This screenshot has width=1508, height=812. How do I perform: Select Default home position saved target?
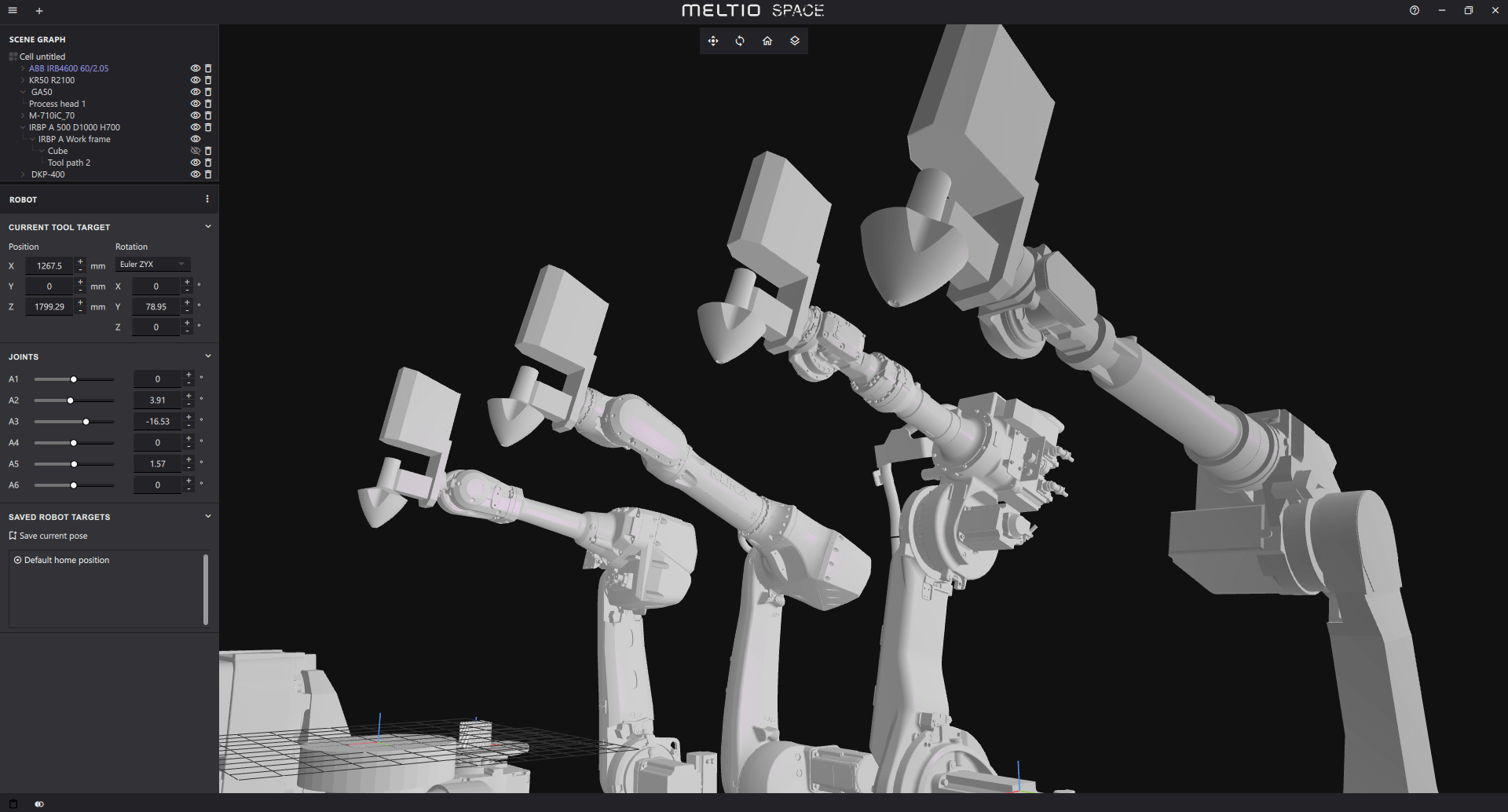[x=66, y=559]
